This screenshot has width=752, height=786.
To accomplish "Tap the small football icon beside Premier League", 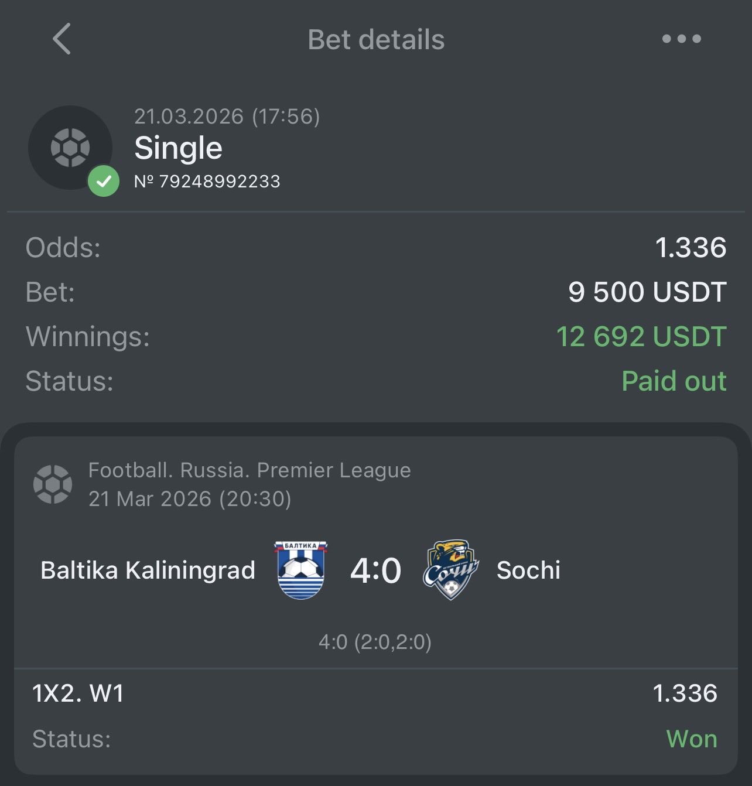I will [53, 484].
